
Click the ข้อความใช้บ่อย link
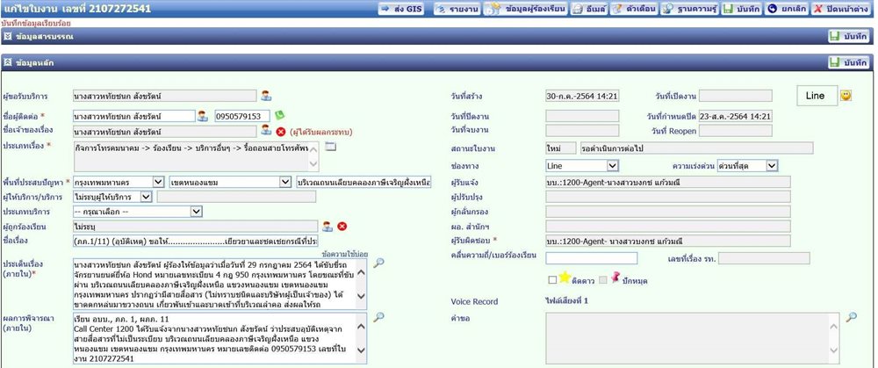tap(345, 254)
